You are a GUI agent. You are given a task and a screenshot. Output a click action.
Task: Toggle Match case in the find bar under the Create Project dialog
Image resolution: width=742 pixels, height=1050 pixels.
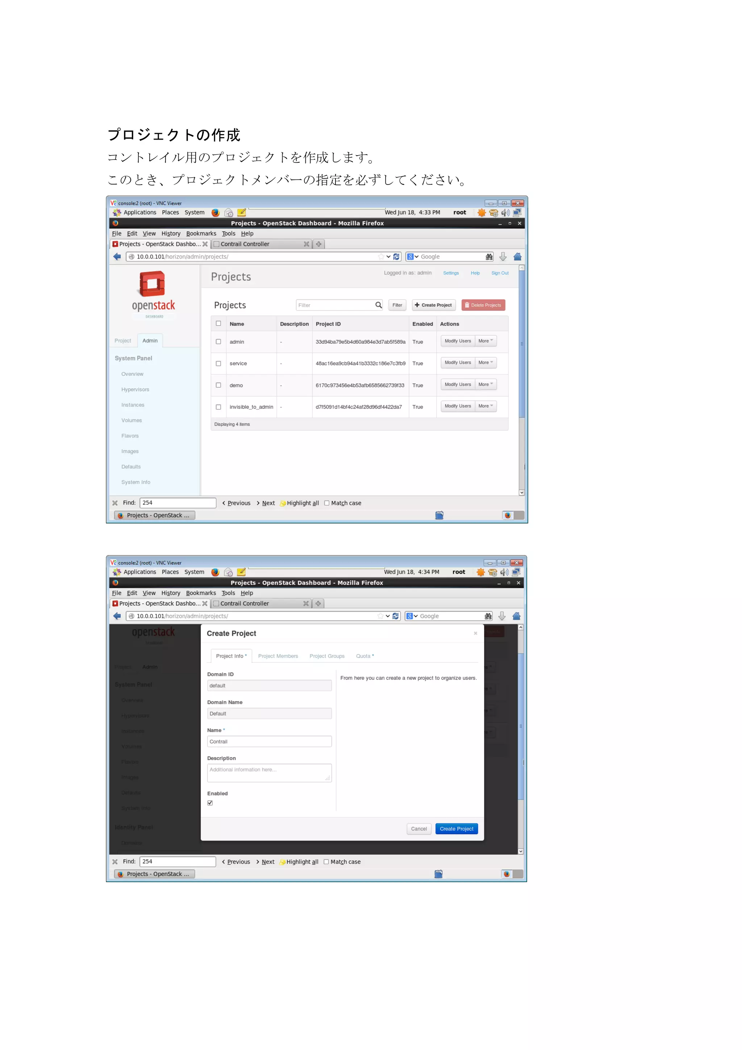(326, 862)
